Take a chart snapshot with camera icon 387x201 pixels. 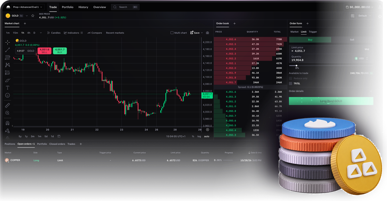[x=207, y=33]
